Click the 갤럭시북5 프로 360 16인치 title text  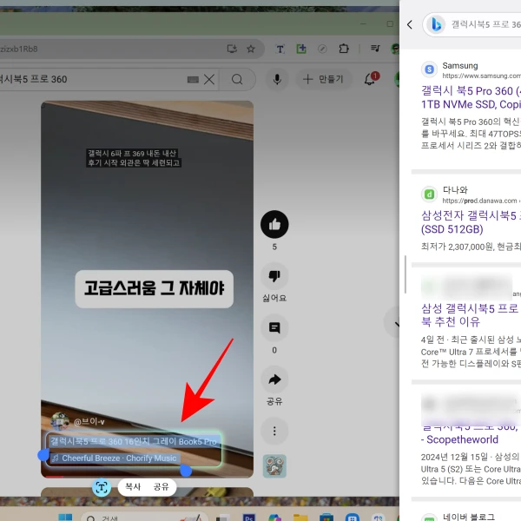point(134,441)
